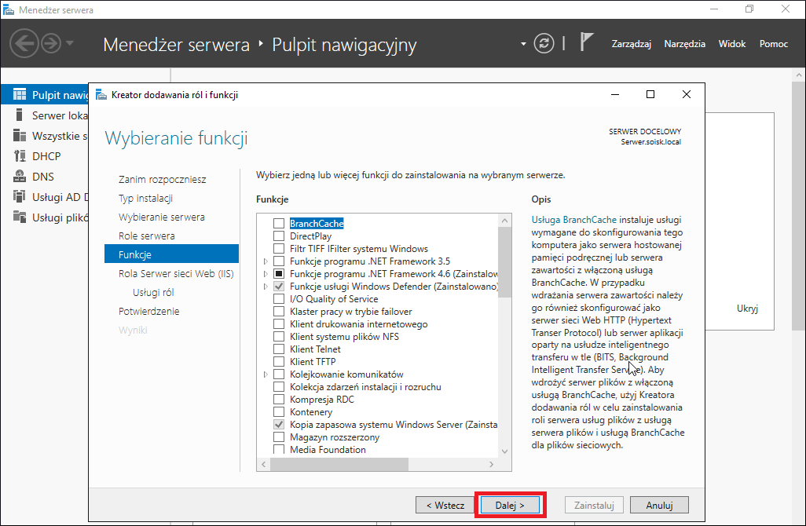Image resolution: width=806 pixels, height=526 pixels.
Task: Click the Anuluj button
Action: [660, 506]
